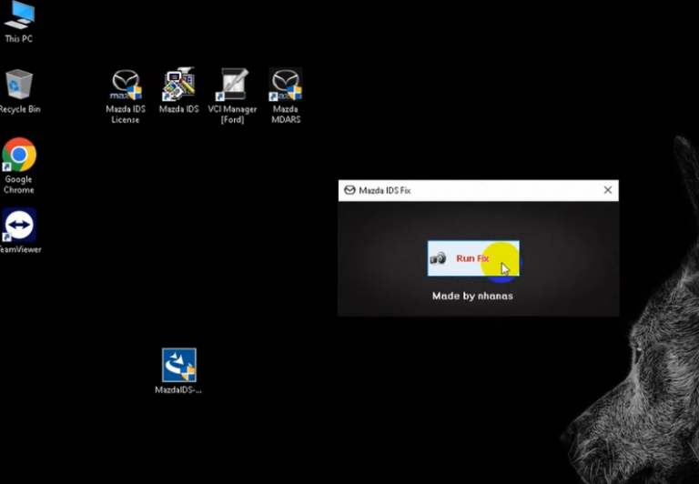Click the 'Mazda MDARS' caption text

tap(286, 114)
